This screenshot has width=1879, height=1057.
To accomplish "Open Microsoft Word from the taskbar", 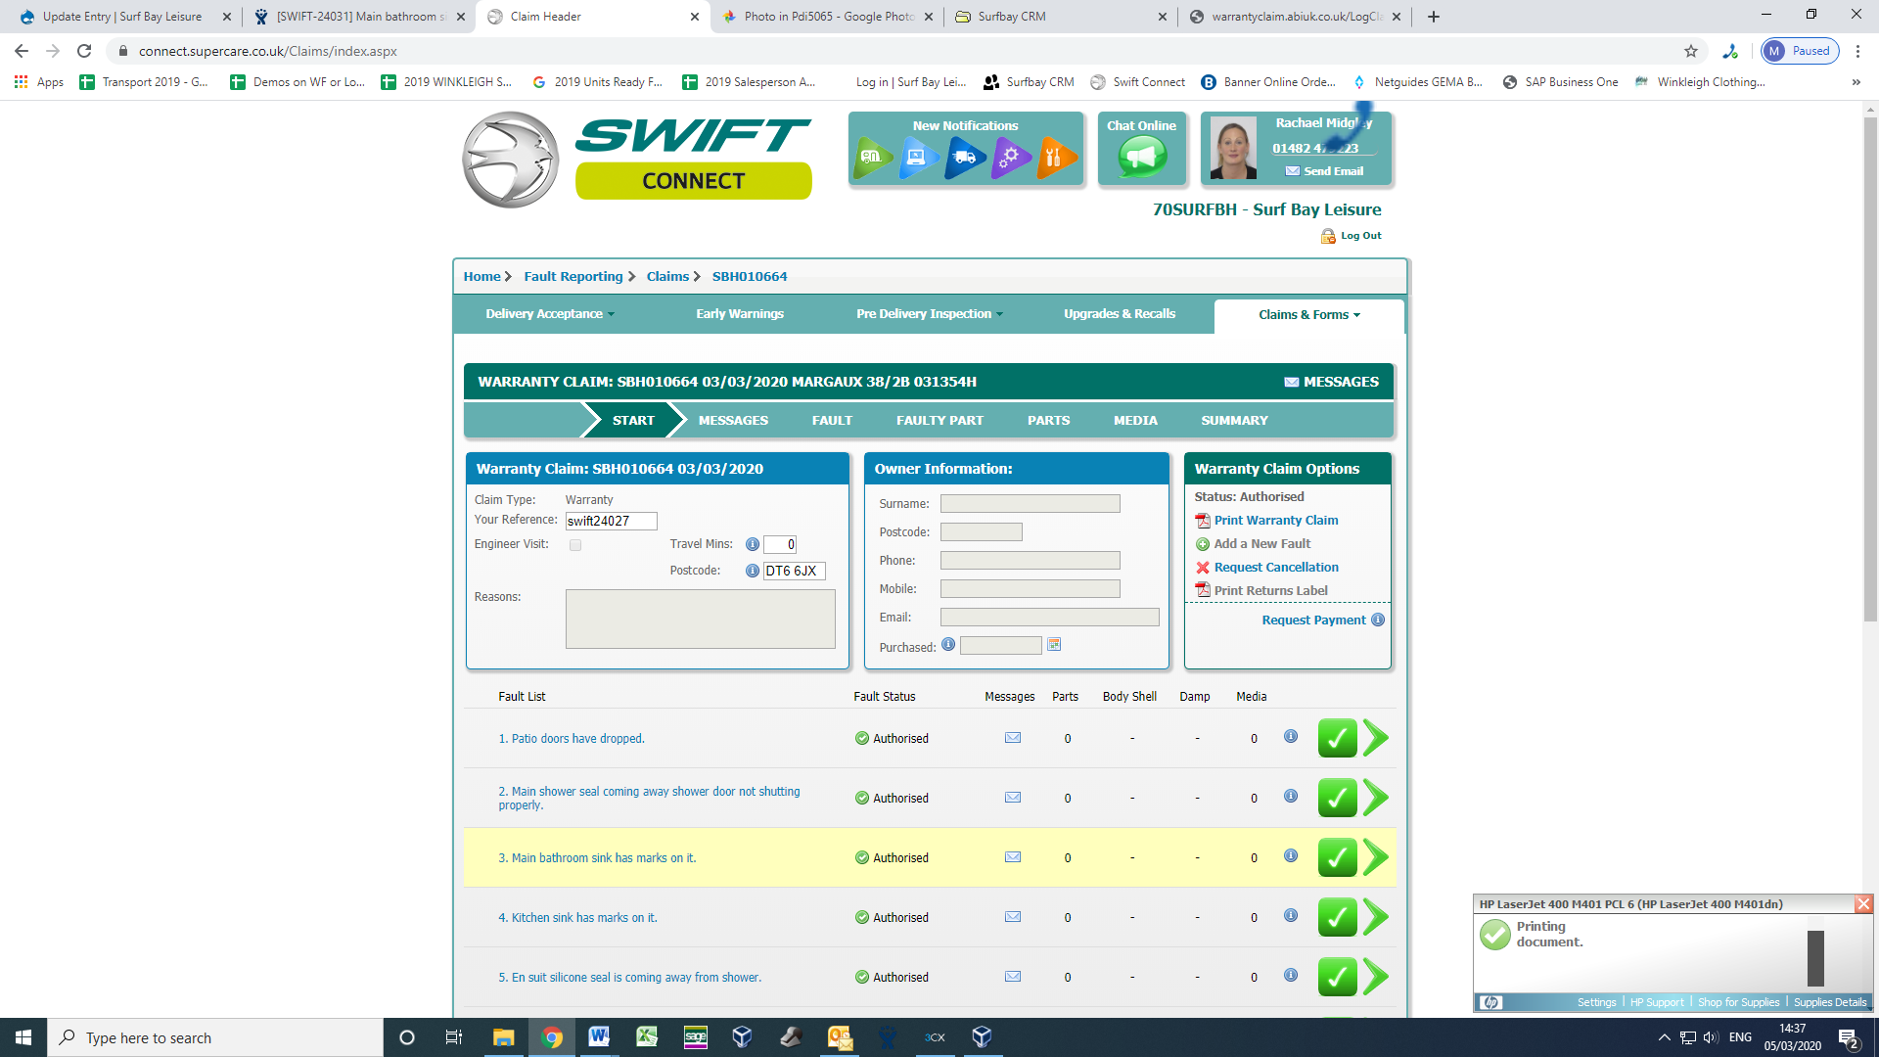I will tap(599, 1036).
